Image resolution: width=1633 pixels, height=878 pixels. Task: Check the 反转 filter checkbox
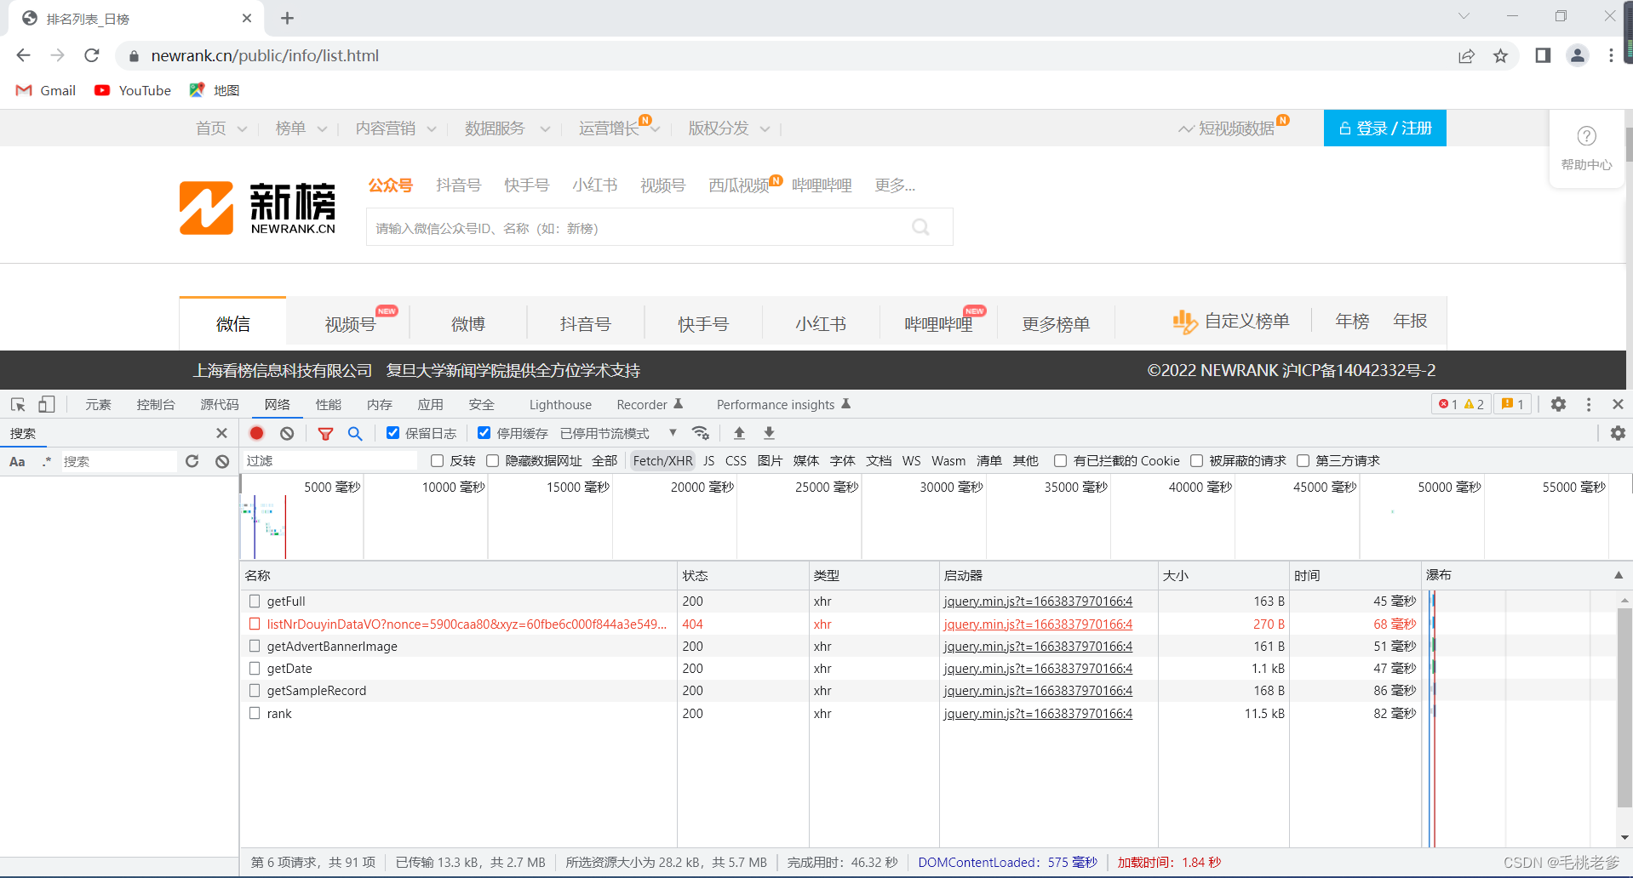[437, 460]
